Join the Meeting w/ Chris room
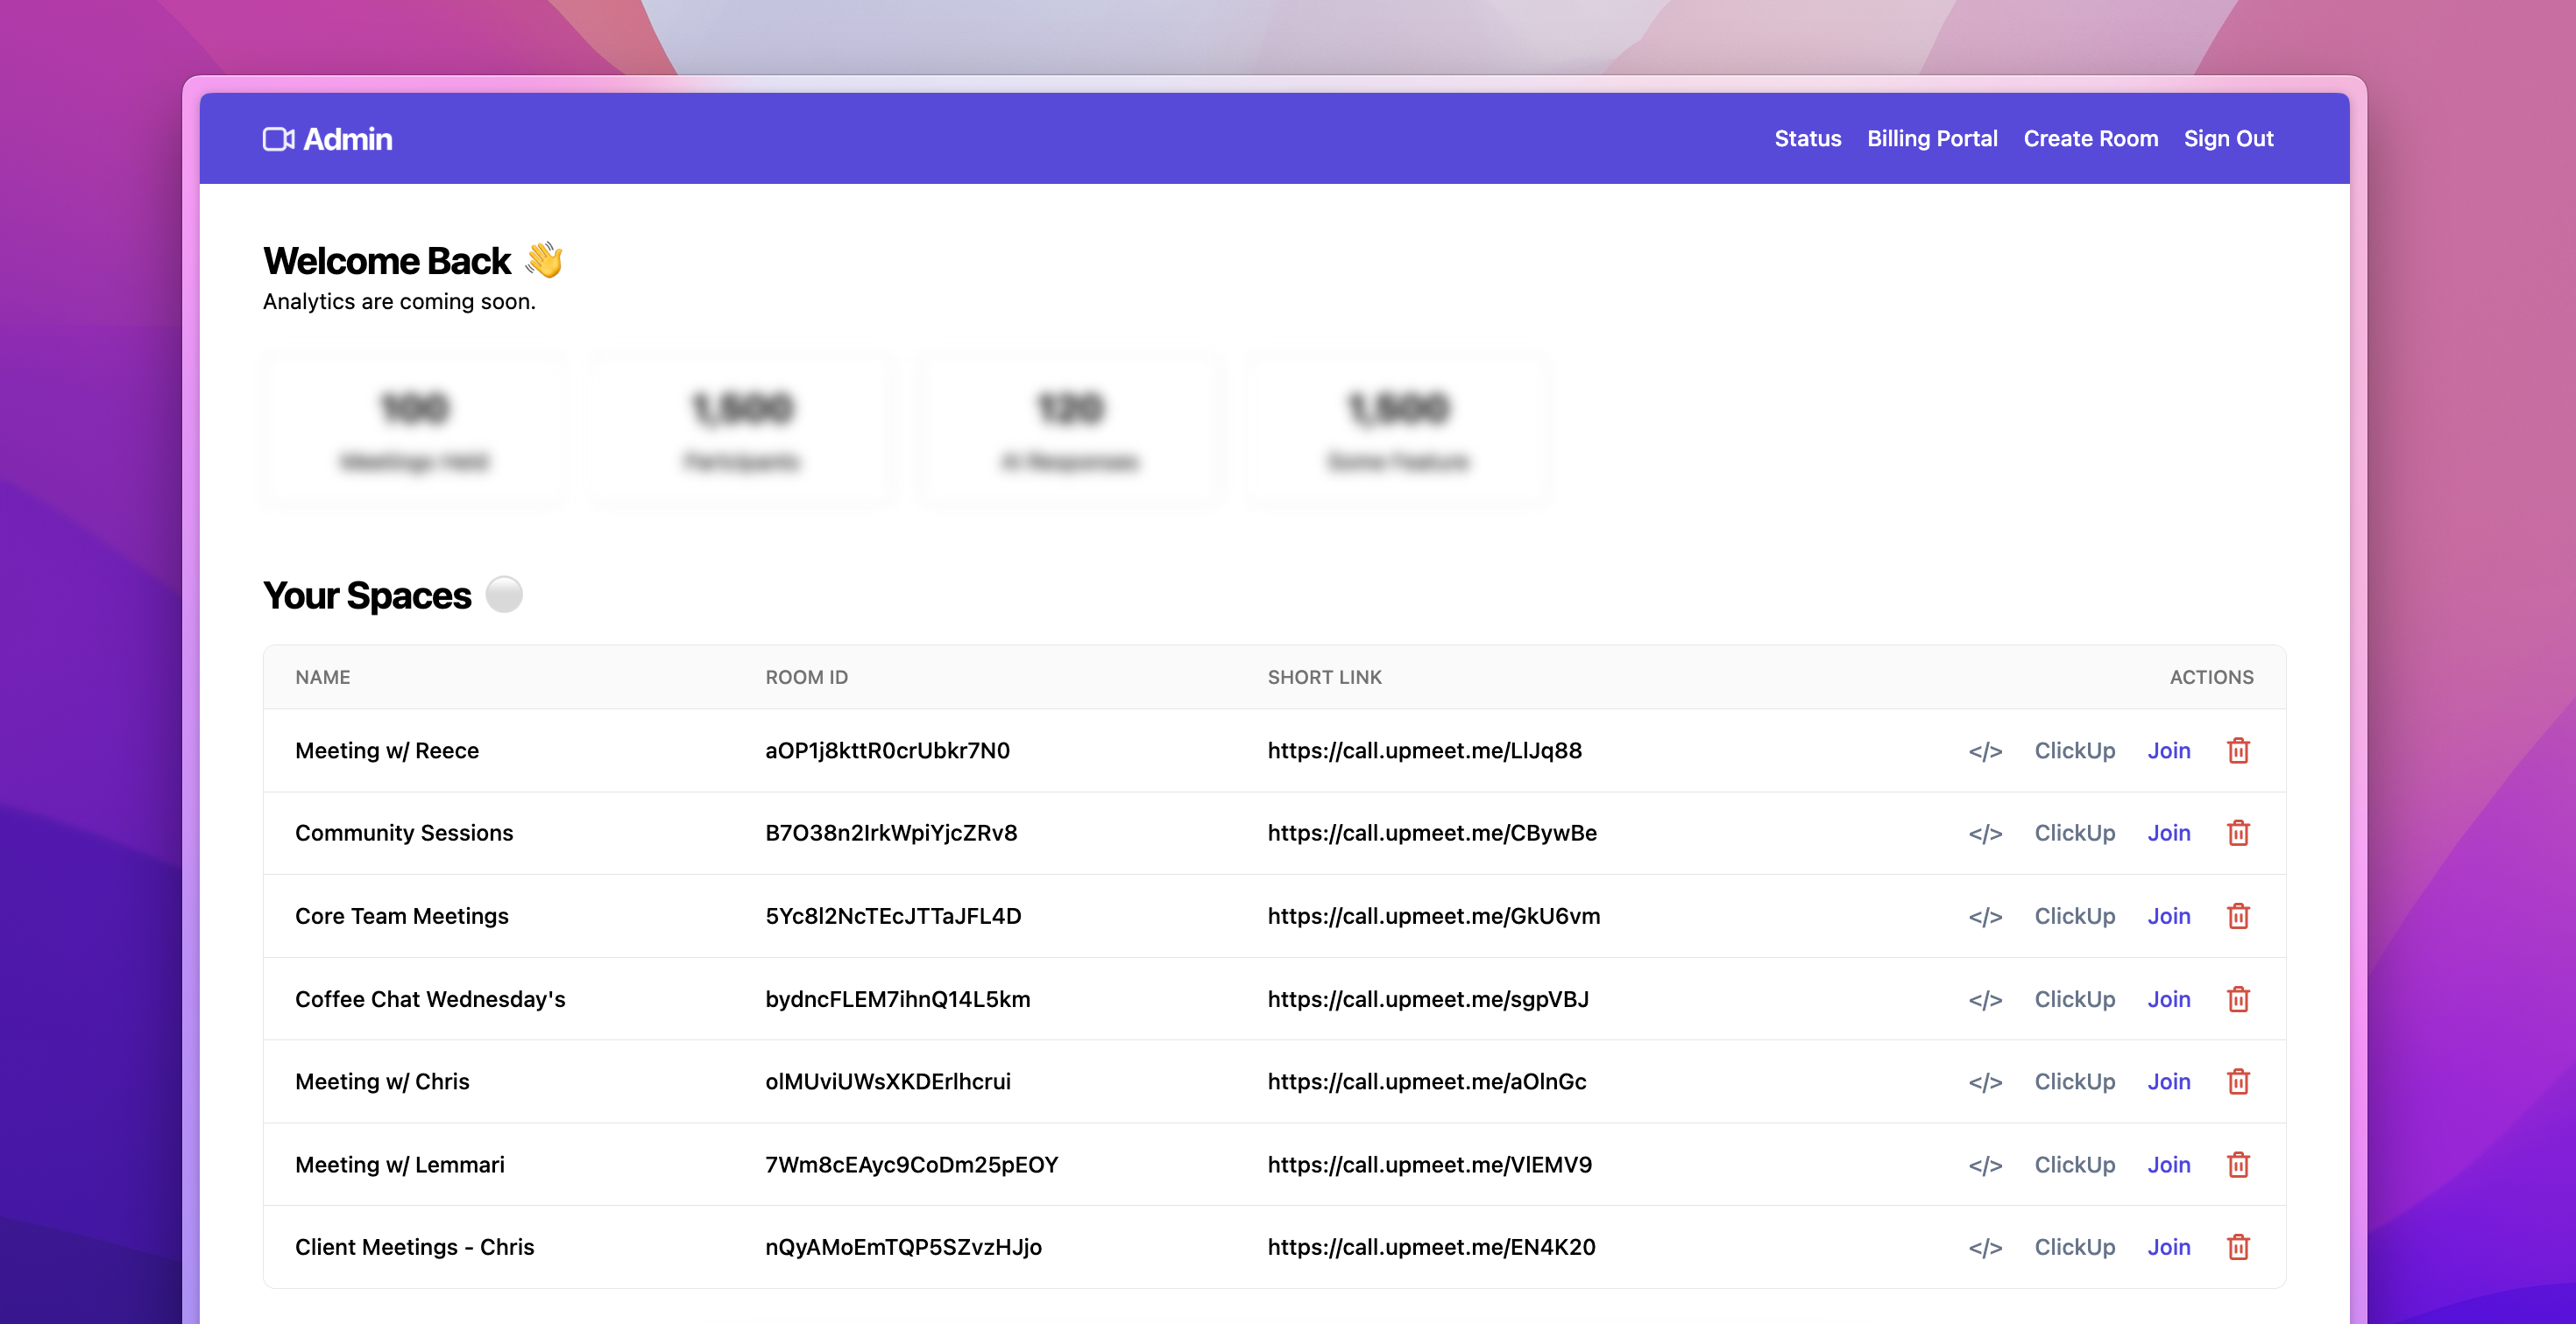Viewport: 2576px width, 1324px height. (x=2168, y=1082)
